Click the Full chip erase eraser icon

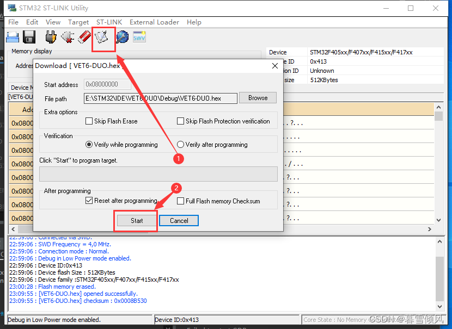(x=84, y=37)
